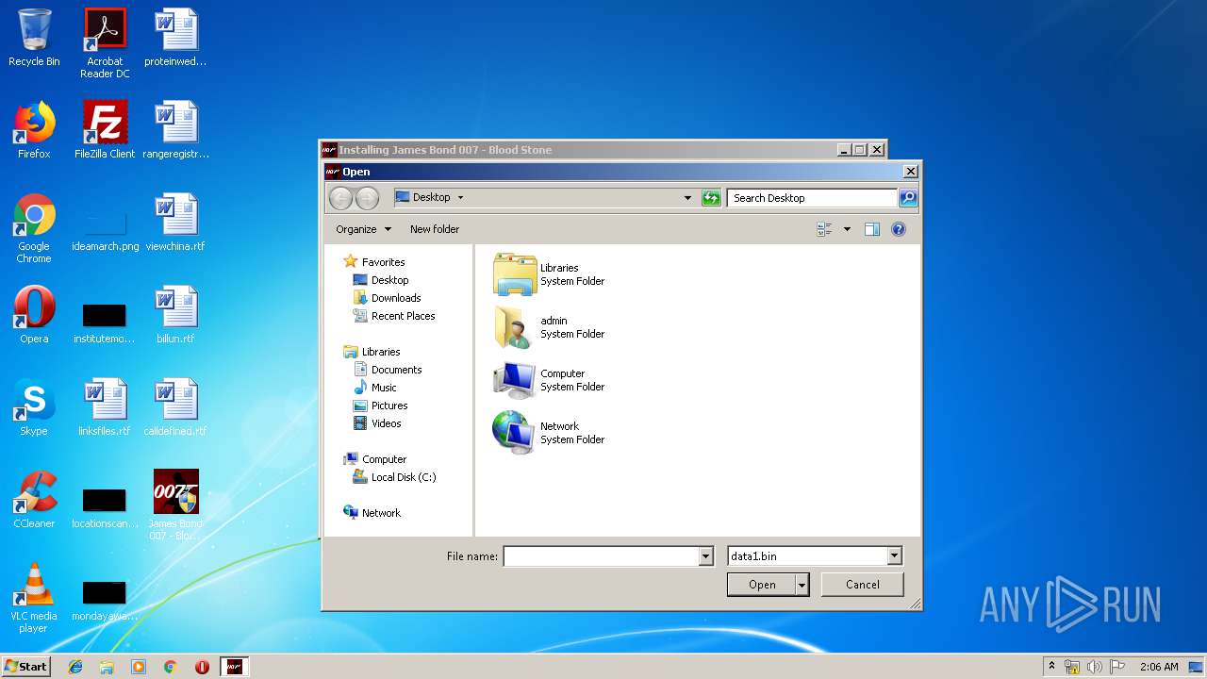Select Favorites in navigation pane
1207x679 pixels.
374,262
